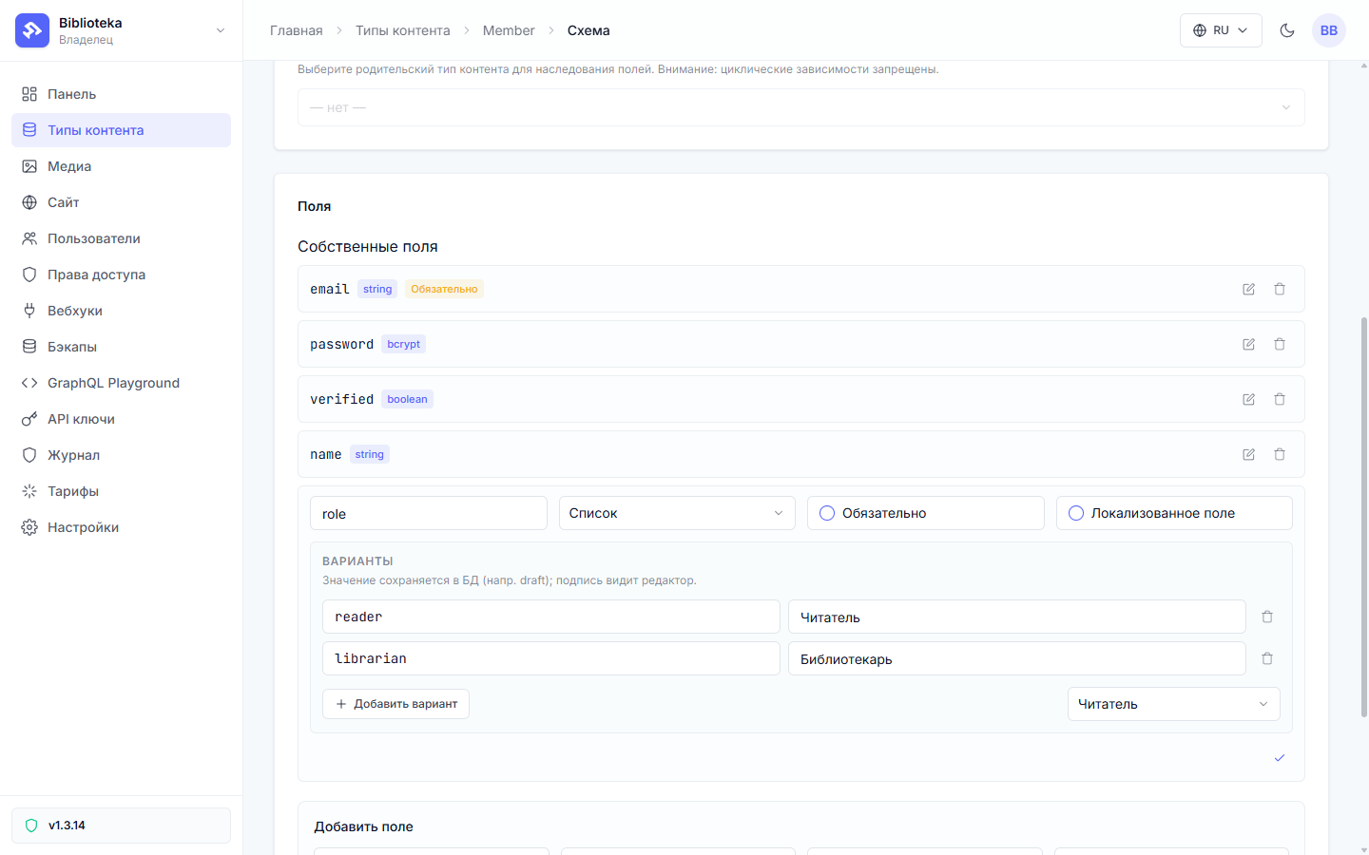The width and height of the screenshot is (1369, 855).
Task: Click Добавить вариант button
Action: tap(395, 704)
